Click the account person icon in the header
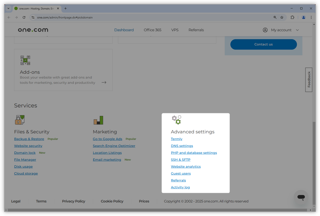 (265, 30)
